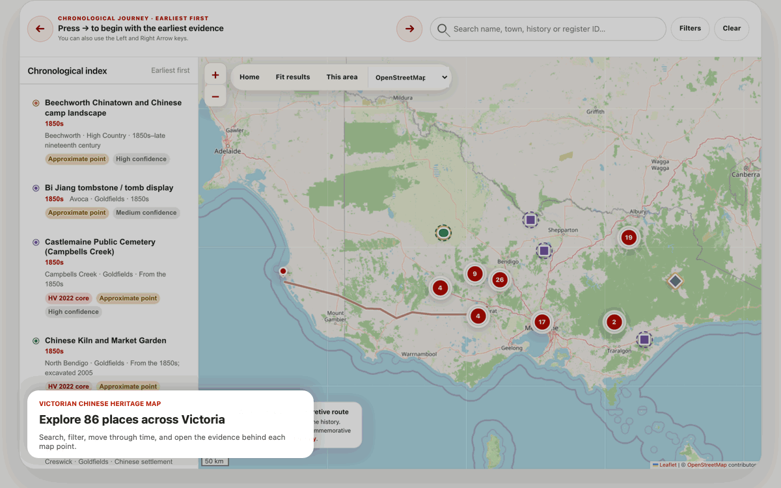Advance to next place with right arrow button
This screenshot has width=781, height=488.
409,29
